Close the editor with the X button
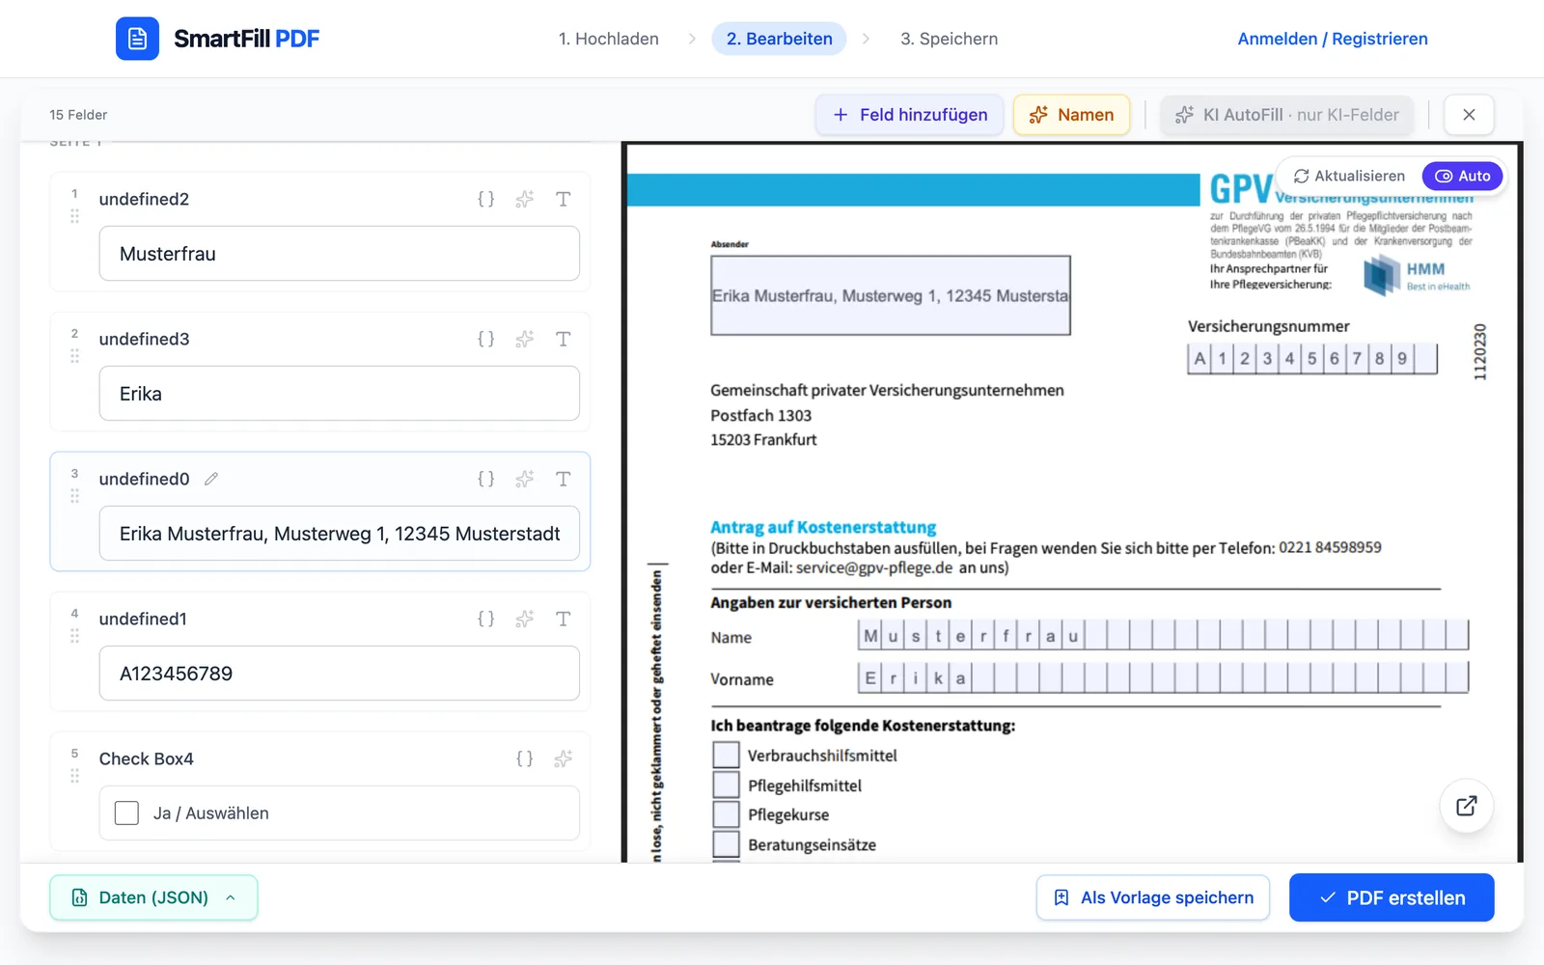This screenshot has height=965, width=1544. pyautogui.click(x=1469, y=115)
